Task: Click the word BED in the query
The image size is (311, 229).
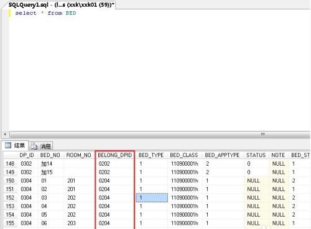Action: (x=71, y=13)
